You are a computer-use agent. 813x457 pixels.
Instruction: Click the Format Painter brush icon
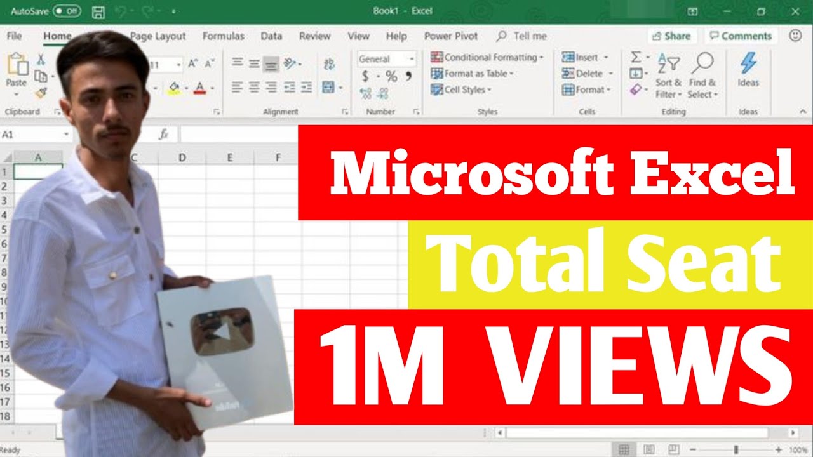click(41, 93)
